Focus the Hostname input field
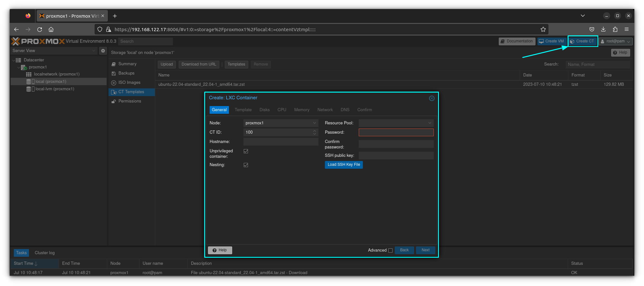 pyautogui.click(x=281, y=142)
